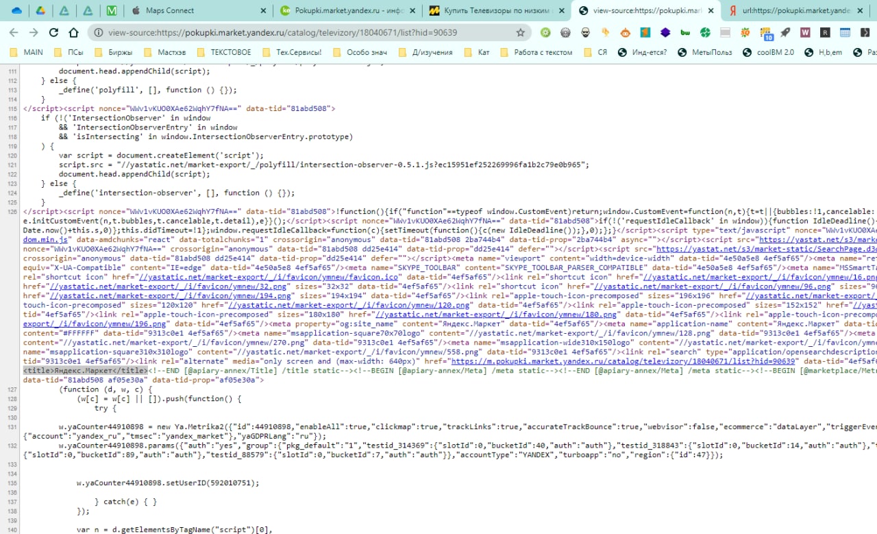Close the active view-source tab
Image resolution: width=877 pixels, height=534 pixels.
[711, 11]
